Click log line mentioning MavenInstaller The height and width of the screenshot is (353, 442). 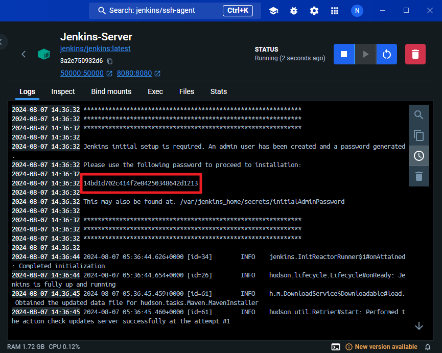[x=137, y=303]
